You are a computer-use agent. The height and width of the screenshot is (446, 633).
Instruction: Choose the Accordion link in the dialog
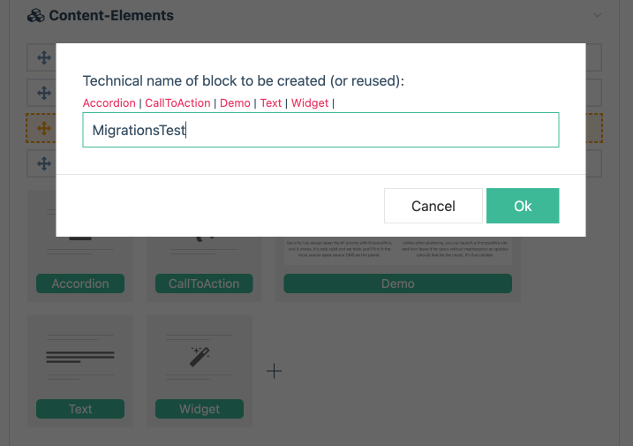[109, 103]
